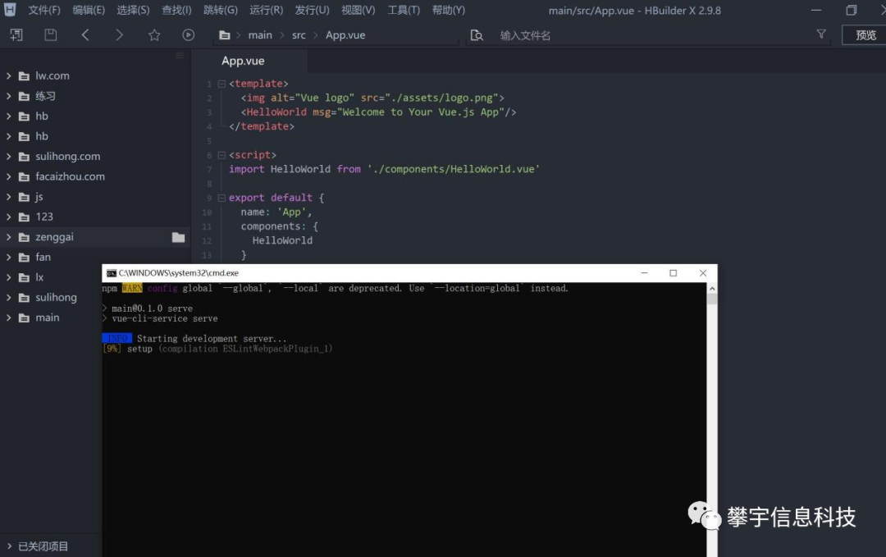Maximize the cmd.exe window
This screenshot has width=886, height=557.
[673, 273]
